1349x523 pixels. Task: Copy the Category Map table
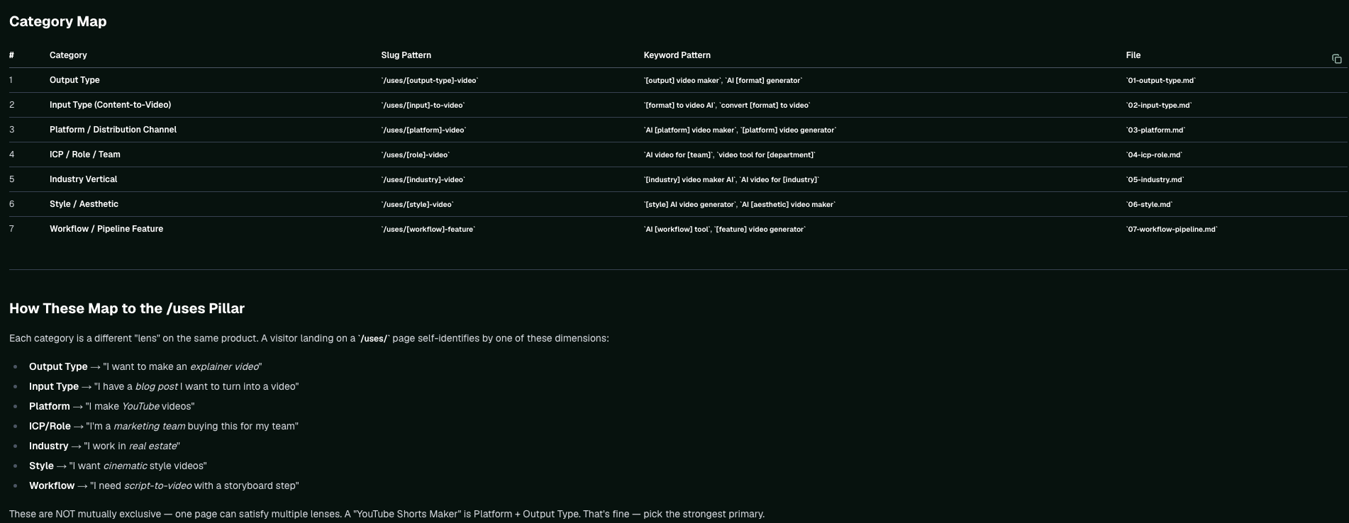point(1336,59)
